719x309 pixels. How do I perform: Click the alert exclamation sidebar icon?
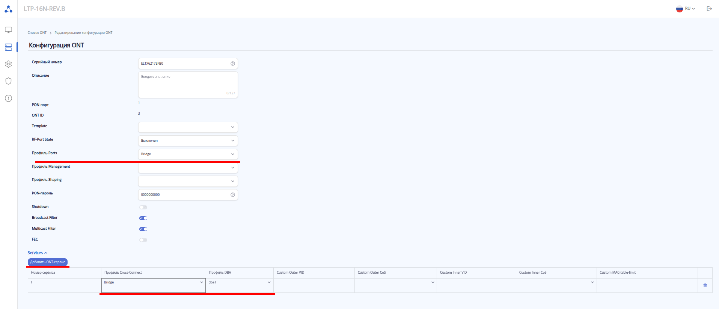click(x=8, y=98)
